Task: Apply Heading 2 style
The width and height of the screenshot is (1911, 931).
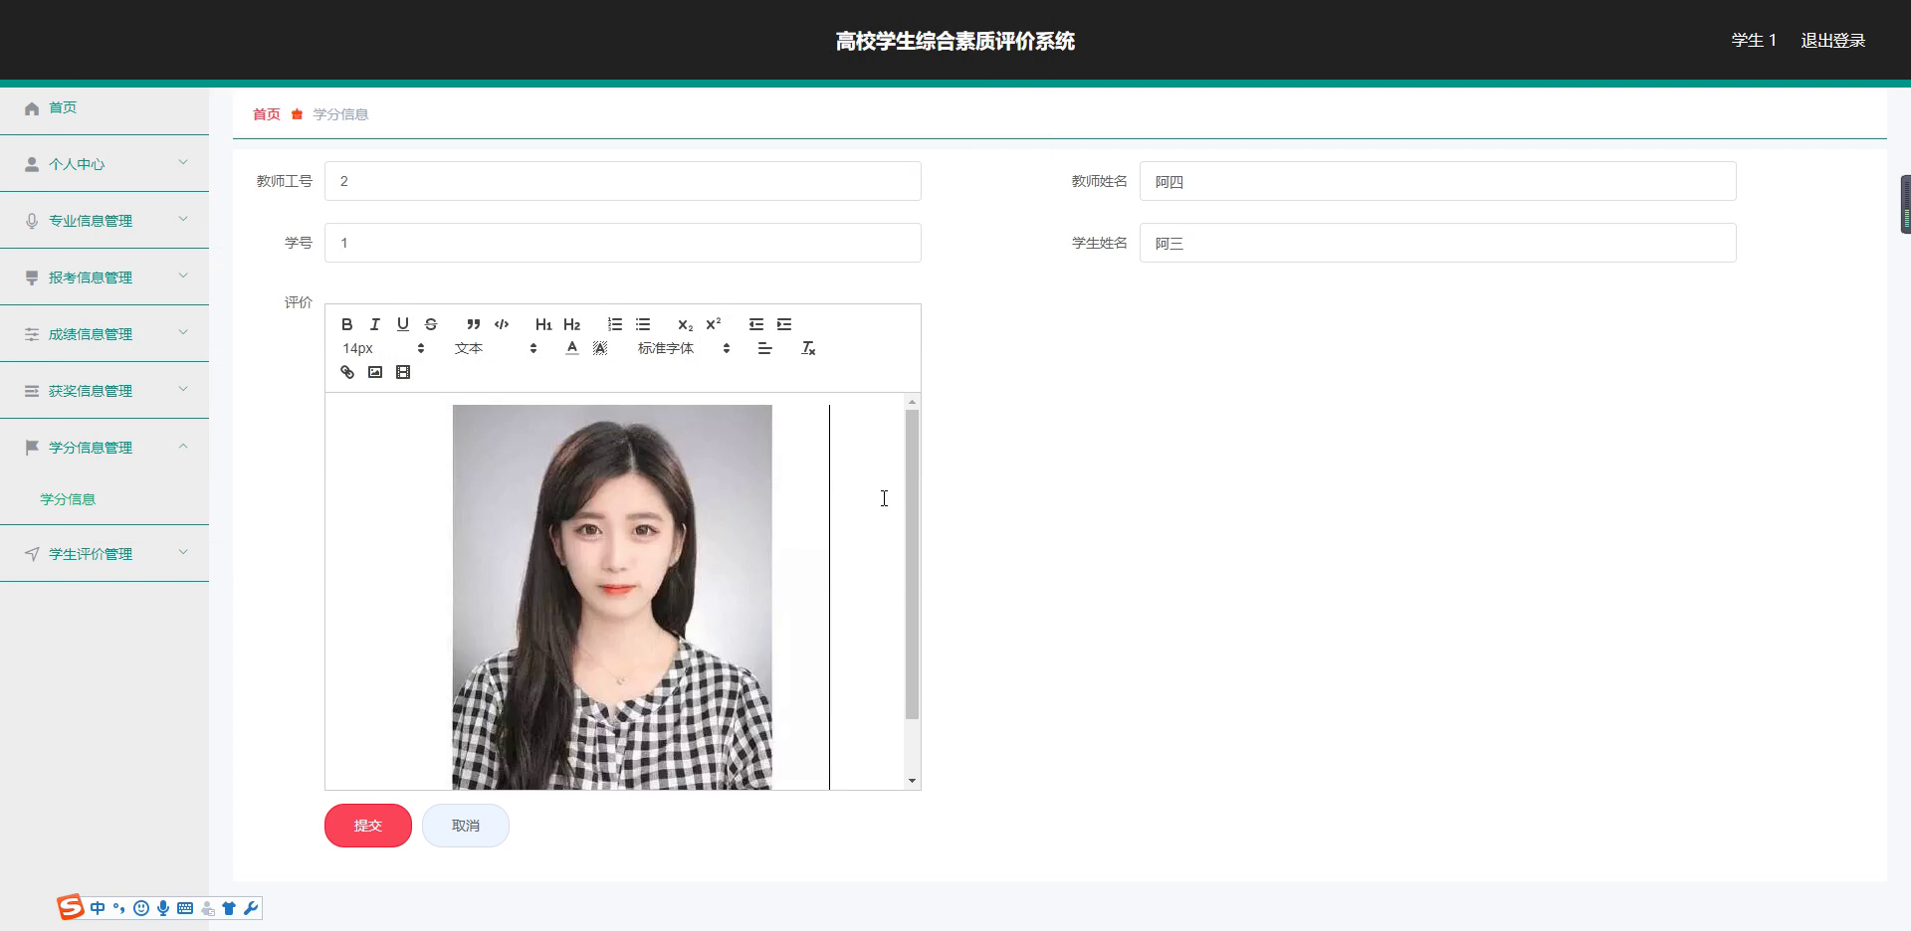Action: point(571,324)
